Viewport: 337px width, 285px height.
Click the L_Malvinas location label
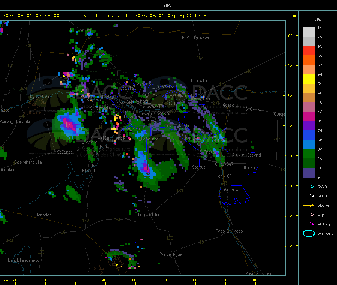148,139
